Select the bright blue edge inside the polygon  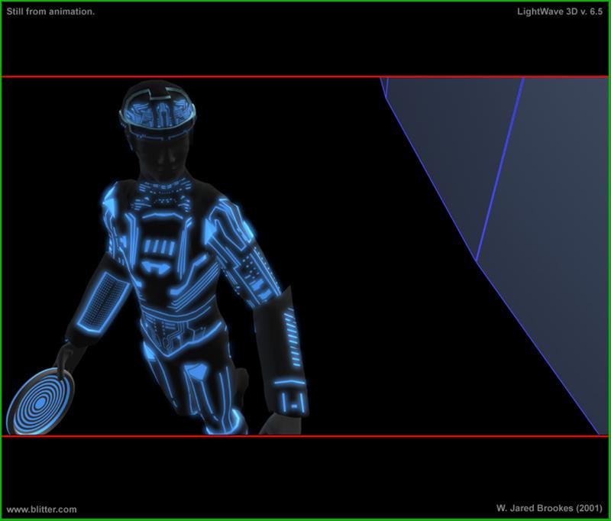coord(500,168)
